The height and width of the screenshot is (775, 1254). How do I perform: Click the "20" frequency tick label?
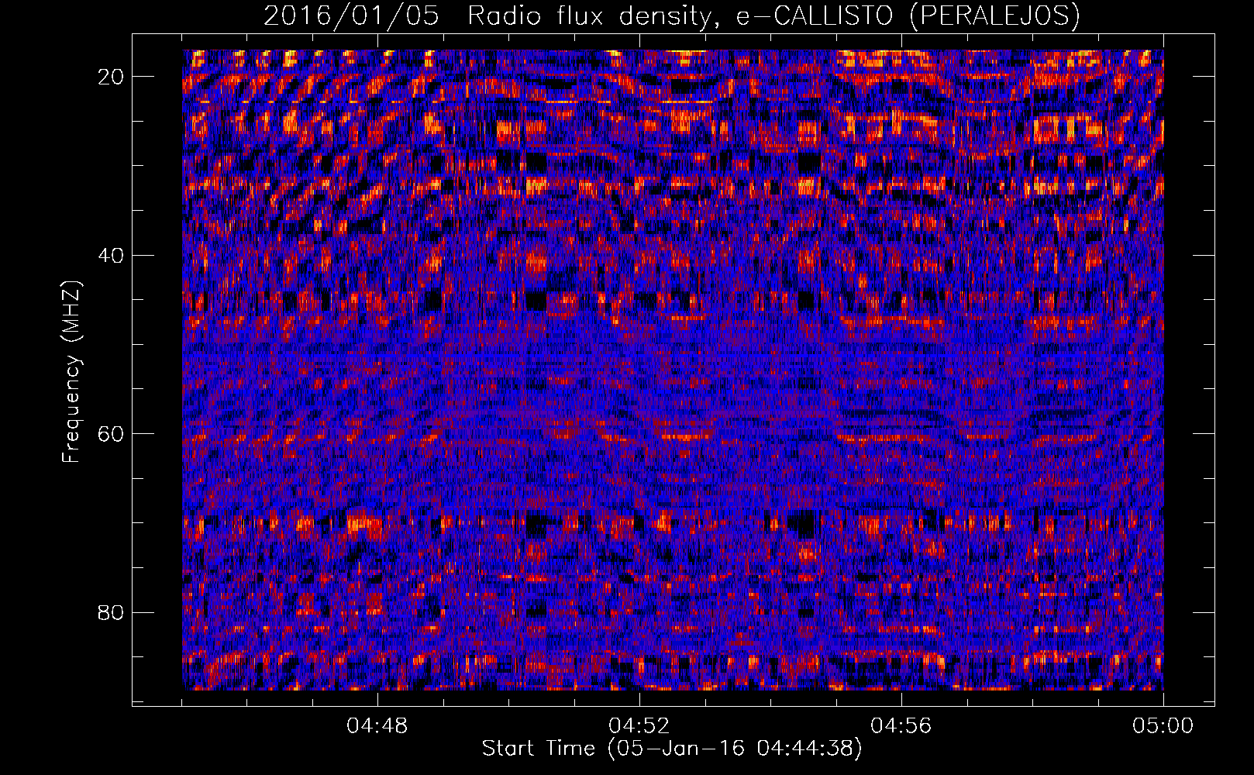click(112, 77)
